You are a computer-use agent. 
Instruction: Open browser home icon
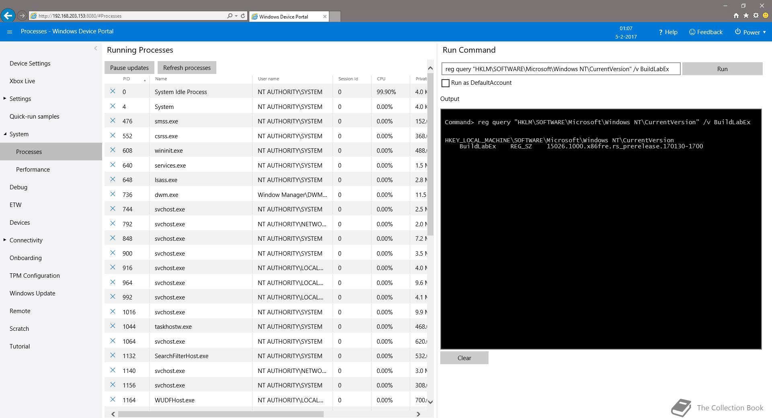click(736, 16)
